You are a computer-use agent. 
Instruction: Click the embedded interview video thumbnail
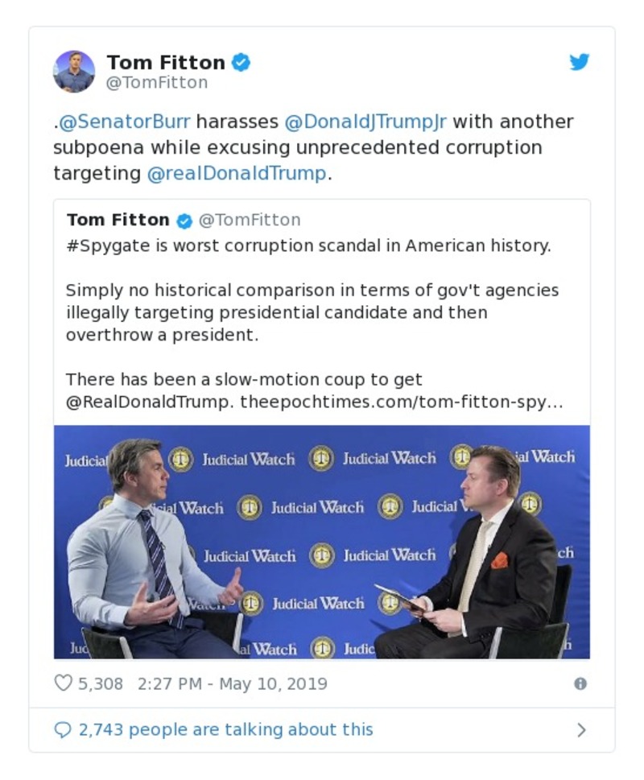click(x=322, y=539)
